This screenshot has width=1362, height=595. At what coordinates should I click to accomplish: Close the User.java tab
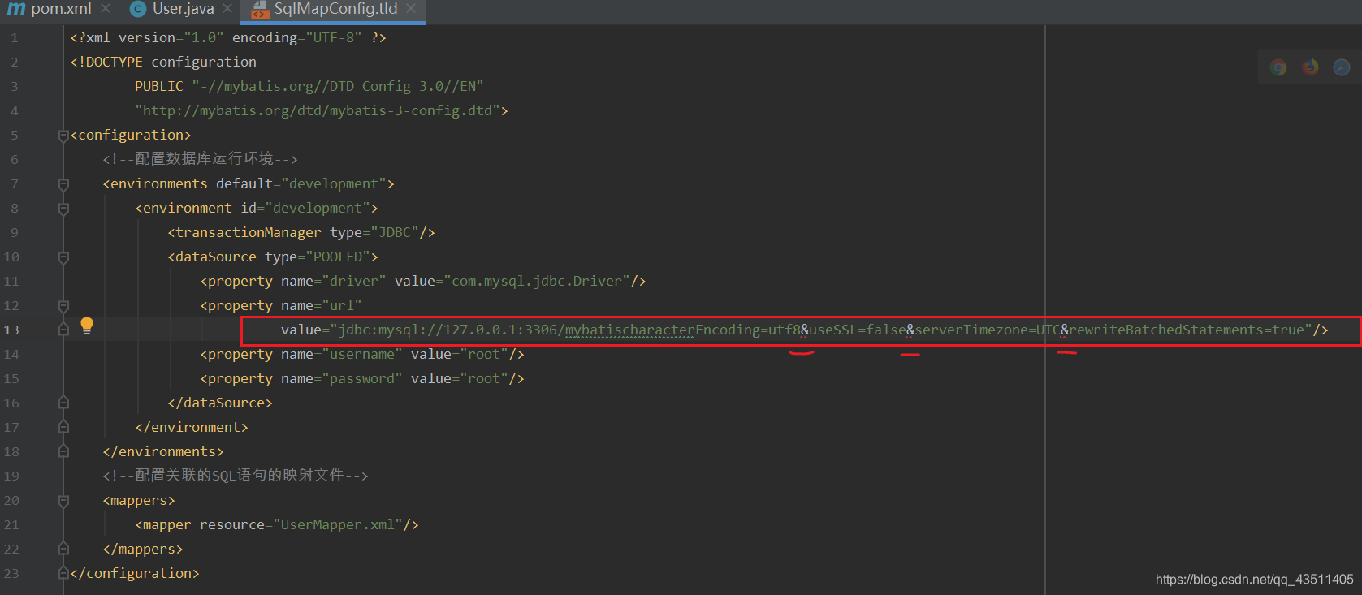[227, 9]
